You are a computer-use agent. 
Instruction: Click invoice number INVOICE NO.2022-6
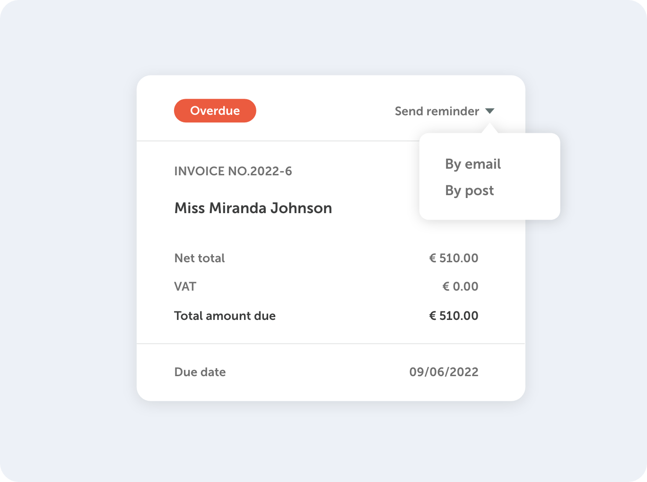coord(233,171)
